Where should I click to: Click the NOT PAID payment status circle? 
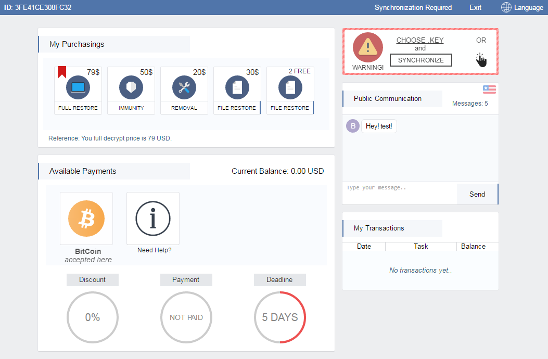tap(186, 317)
